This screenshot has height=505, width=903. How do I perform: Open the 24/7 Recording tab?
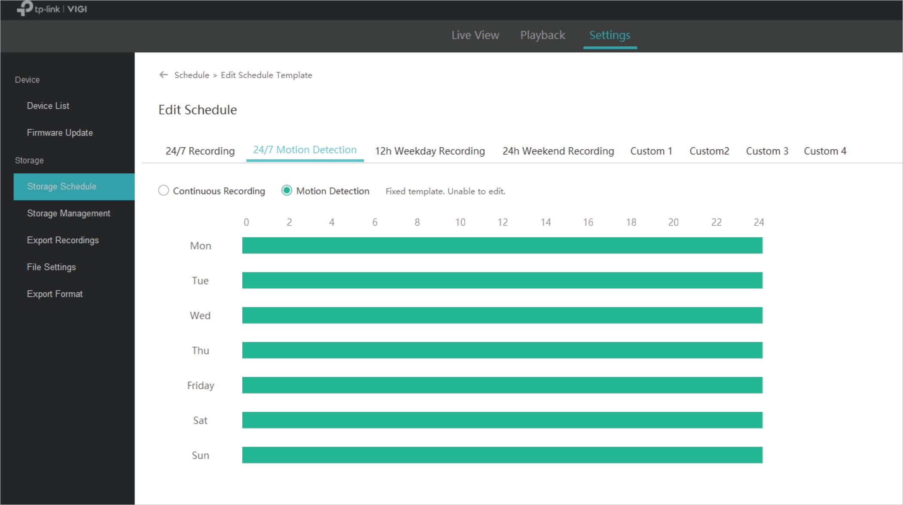(x=200, y=151)
